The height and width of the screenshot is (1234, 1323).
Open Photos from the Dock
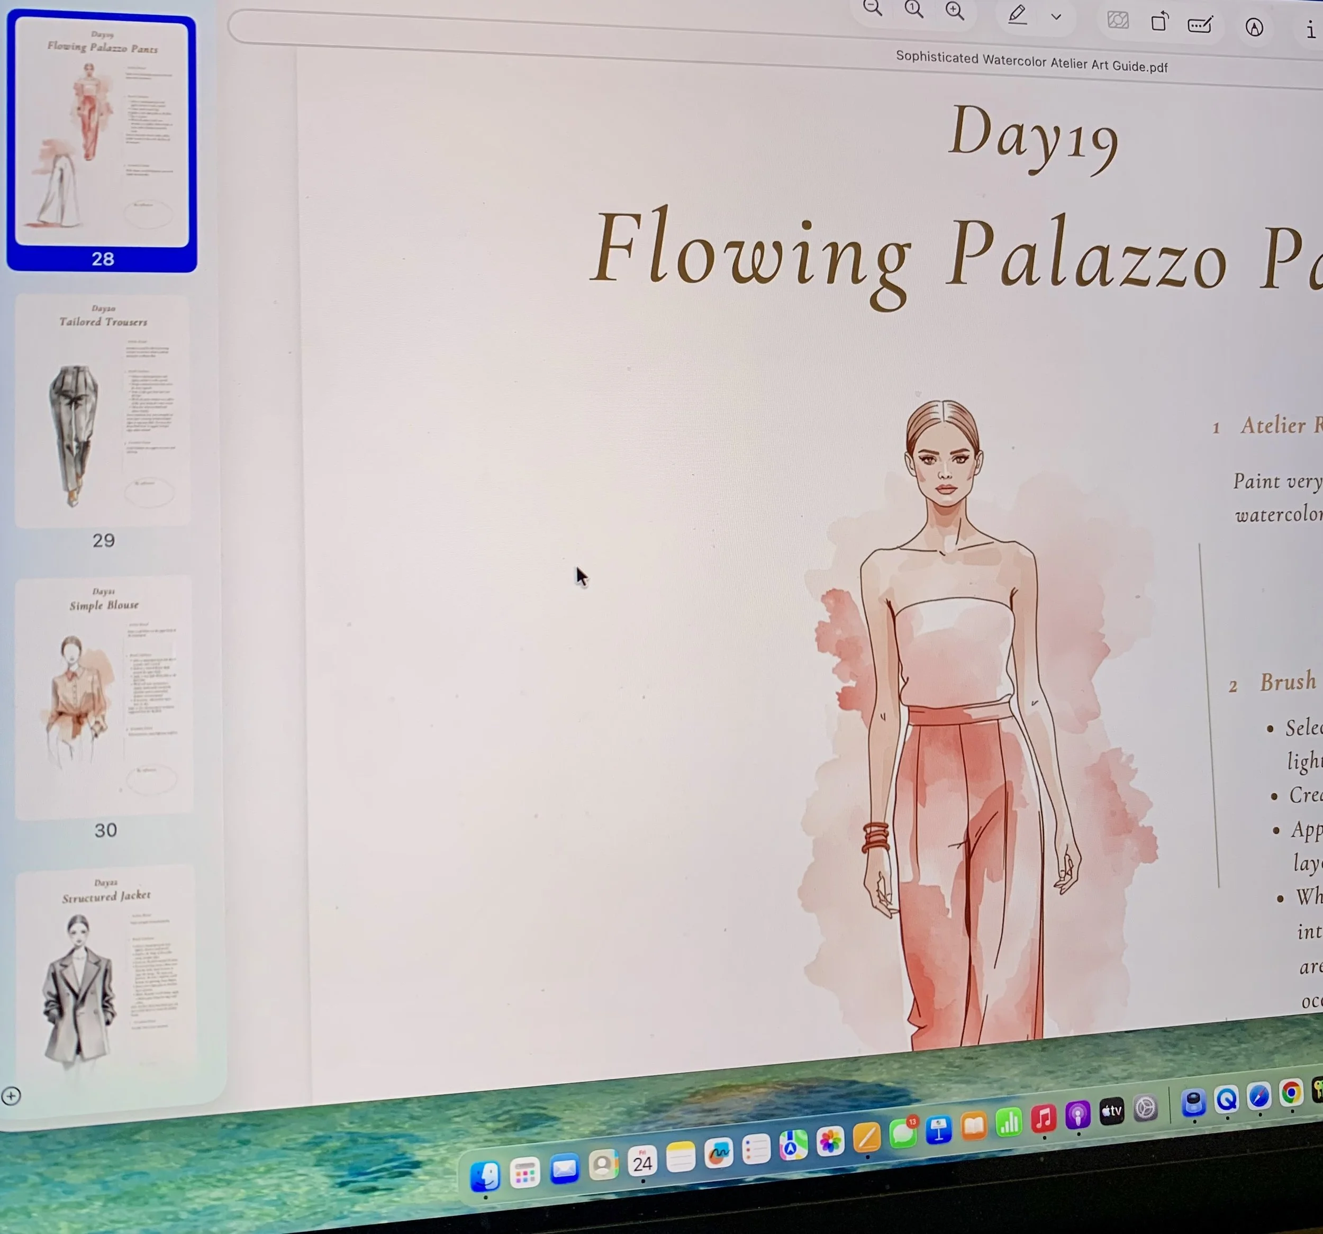830,1141
